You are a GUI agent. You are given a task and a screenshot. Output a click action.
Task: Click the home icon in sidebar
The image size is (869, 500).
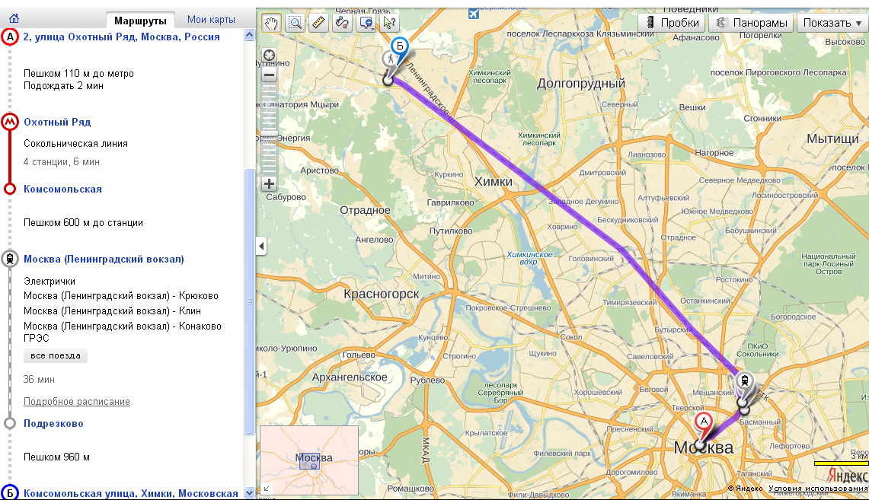click(x=14, y=19)
